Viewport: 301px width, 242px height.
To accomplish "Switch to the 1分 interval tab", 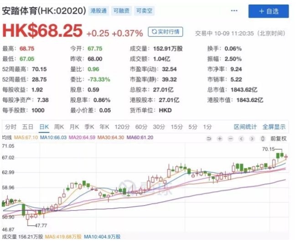I will click(208, 127).
